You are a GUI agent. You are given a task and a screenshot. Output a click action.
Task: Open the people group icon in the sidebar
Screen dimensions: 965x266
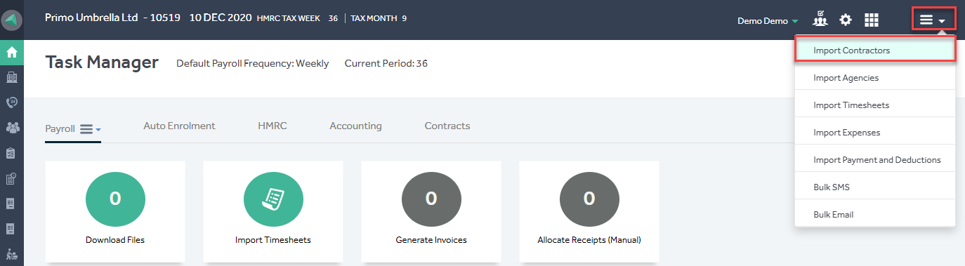click(12, 128)
